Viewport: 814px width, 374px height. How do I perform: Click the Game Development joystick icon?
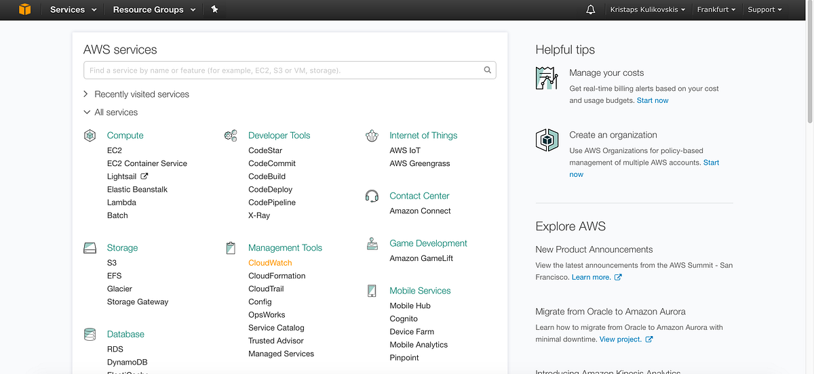click(372, 243)
